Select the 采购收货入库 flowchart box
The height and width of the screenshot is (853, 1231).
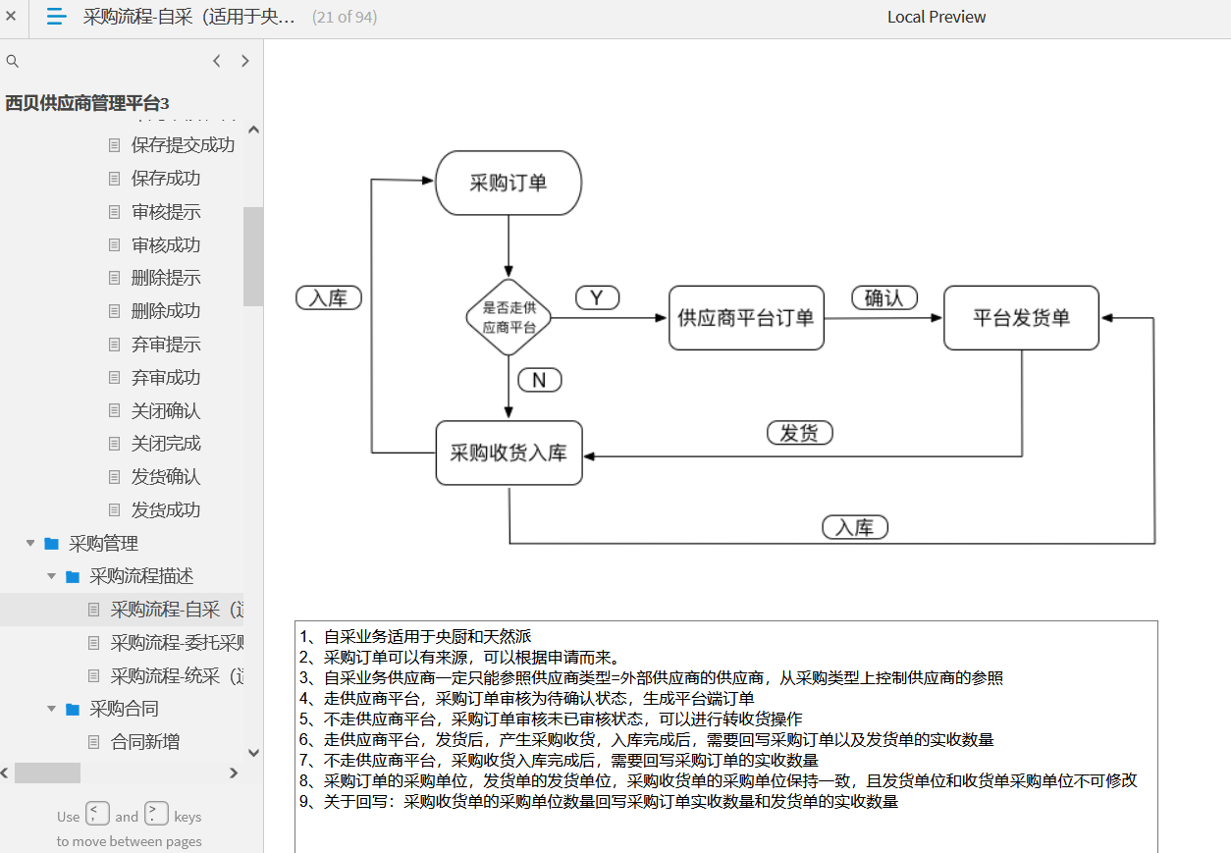[508, 453]
